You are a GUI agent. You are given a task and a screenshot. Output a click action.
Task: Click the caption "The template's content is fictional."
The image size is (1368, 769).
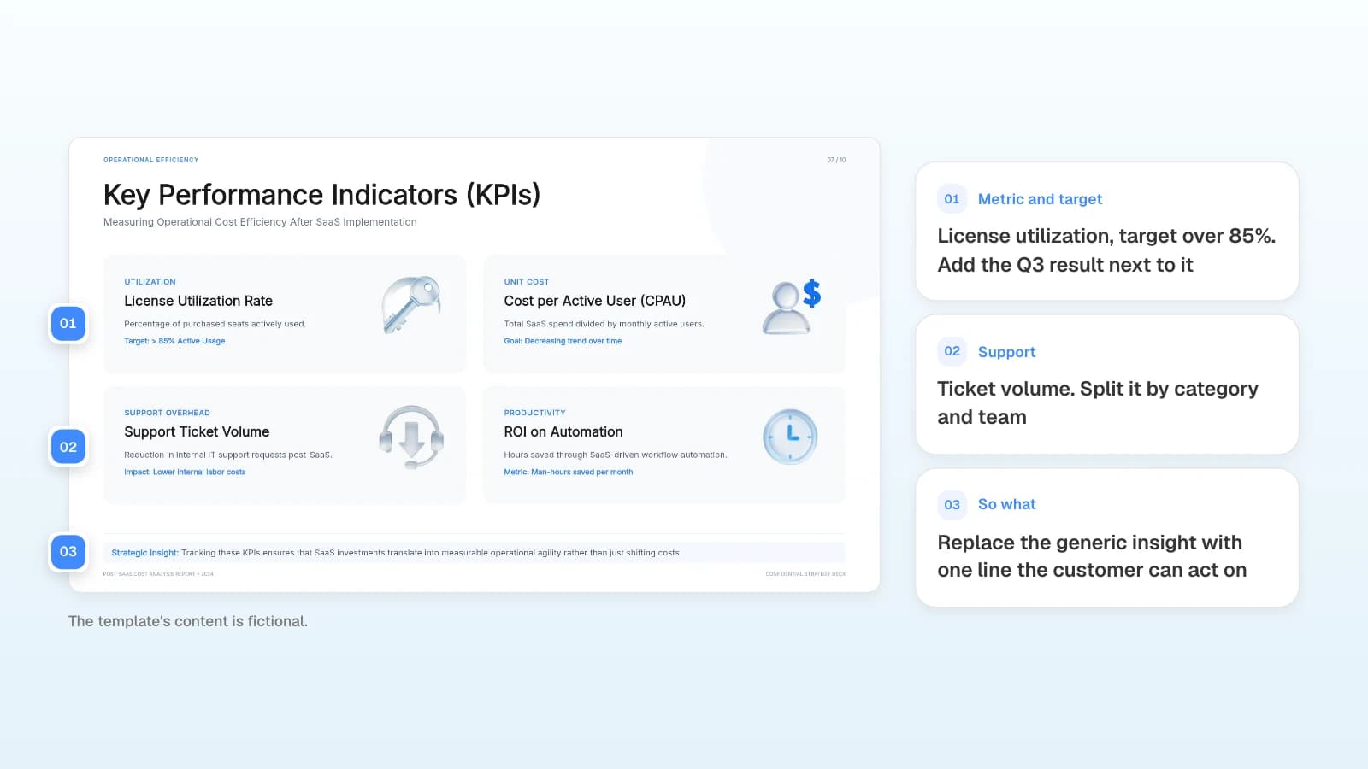[188, 621]
